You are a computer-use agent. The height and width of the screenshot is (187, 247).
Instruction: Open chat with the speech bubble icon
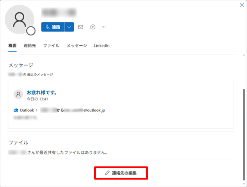pyautogui.click(x=93, y=27)
